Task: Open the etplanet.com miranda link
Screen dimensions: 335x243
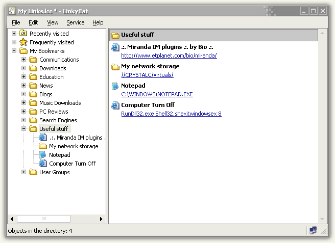Action: pos(169,56)
